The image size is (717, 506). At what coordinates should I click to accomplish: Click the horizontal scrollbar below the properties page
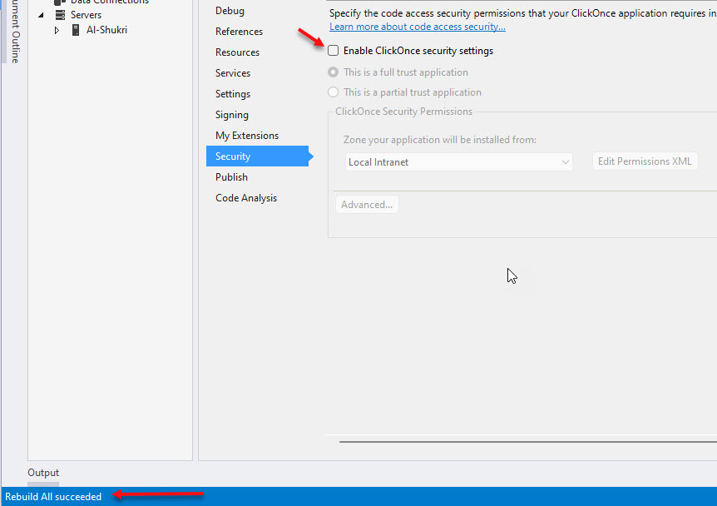click(524, 441)
